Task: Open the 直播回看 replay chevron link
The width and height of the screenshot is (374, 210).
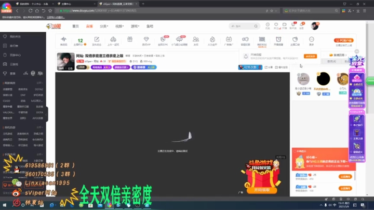Action: (x=338, y=55)
